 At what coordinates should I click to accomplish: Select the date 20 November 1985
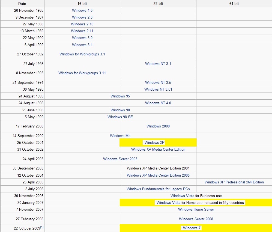point(29,10)
